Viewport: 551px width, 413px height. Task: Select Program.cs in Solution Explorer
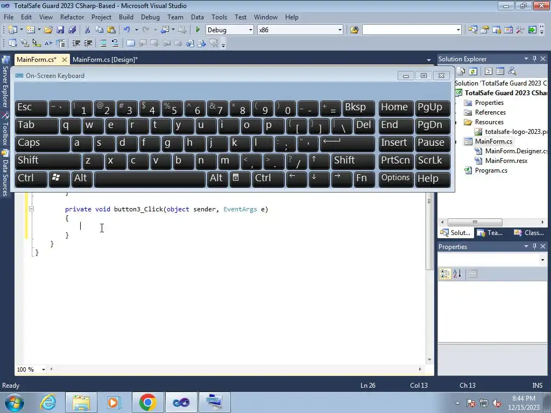491,170
